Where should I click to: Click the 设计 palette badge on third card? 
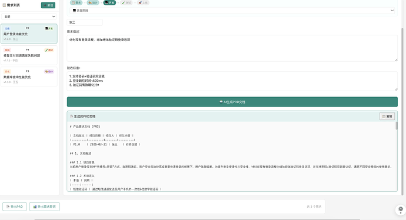49,71
